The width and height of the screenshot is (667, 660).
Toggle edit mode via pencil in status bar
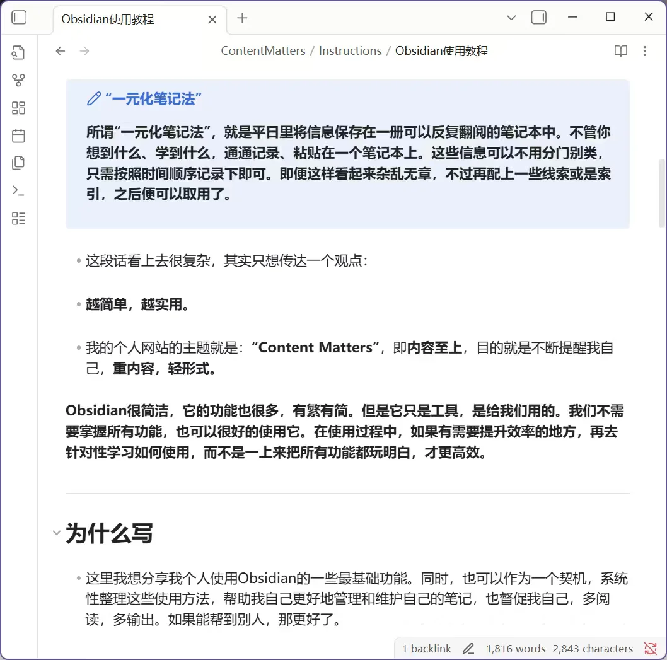tap(468, 648)
